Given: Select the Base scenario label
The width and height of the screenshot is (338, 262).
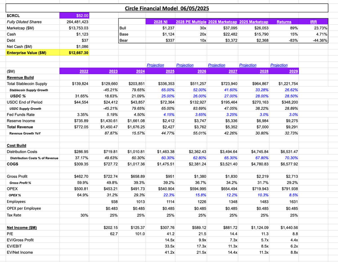Looking at the screenshot, I should pos(124,34).
